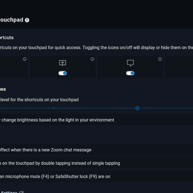Turn off the screen share shortcut toggle
The image size is (193, 193).
(63, 73)
